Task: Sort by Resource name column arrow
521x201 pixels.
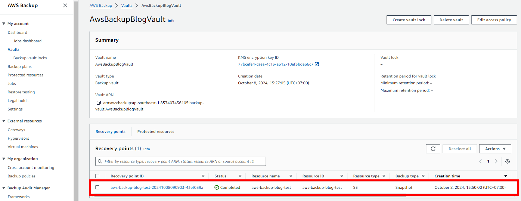Action: 291,176
